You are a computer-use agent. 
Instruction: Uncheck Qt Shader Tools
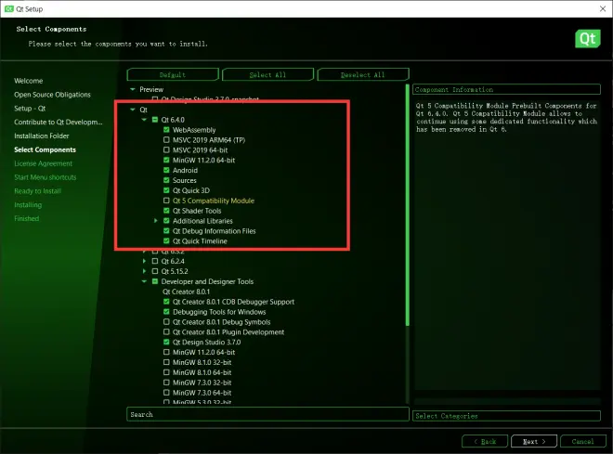[x=166, y=211]
